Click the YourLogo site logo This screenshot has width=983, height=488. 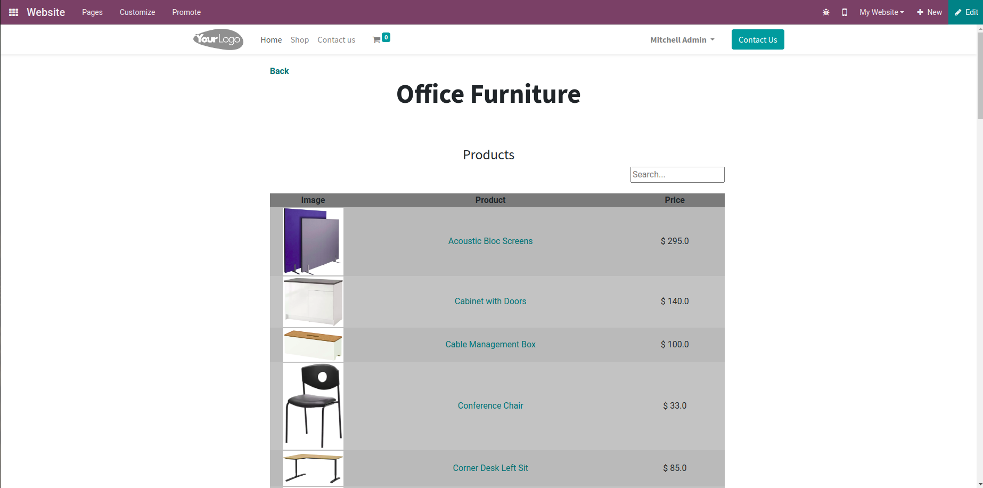click(x=218, y=39)
